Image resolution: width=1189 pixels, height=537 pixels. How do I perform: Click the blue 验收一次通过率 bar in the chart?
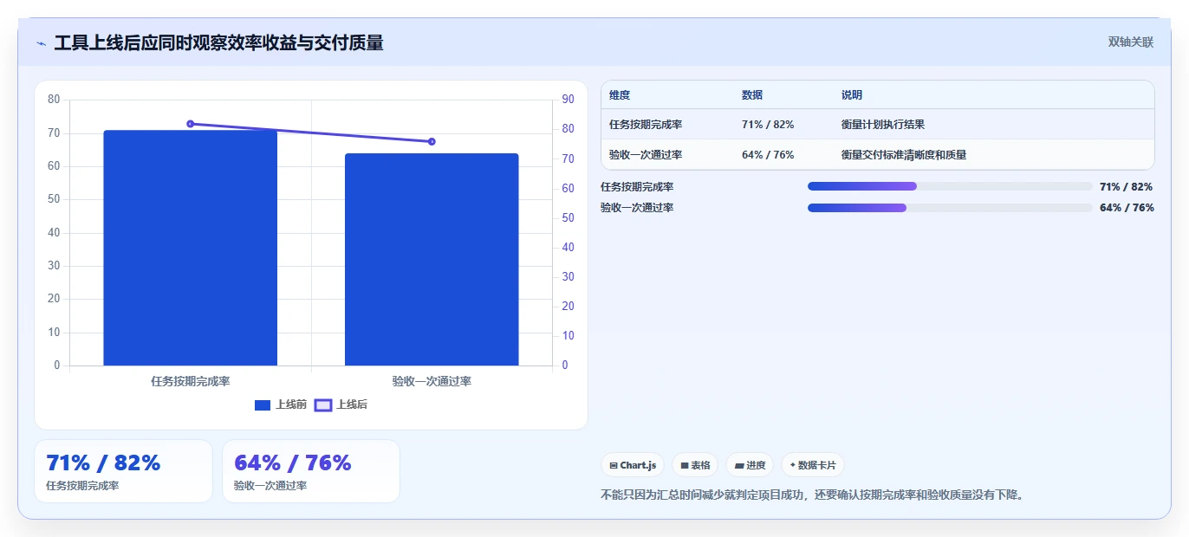tap(432, 260)
